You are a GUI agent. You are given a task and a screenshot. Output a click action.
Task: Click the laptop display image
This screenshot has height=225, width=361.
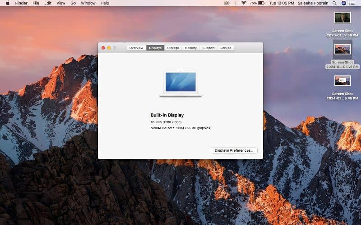tap(180, 83)
